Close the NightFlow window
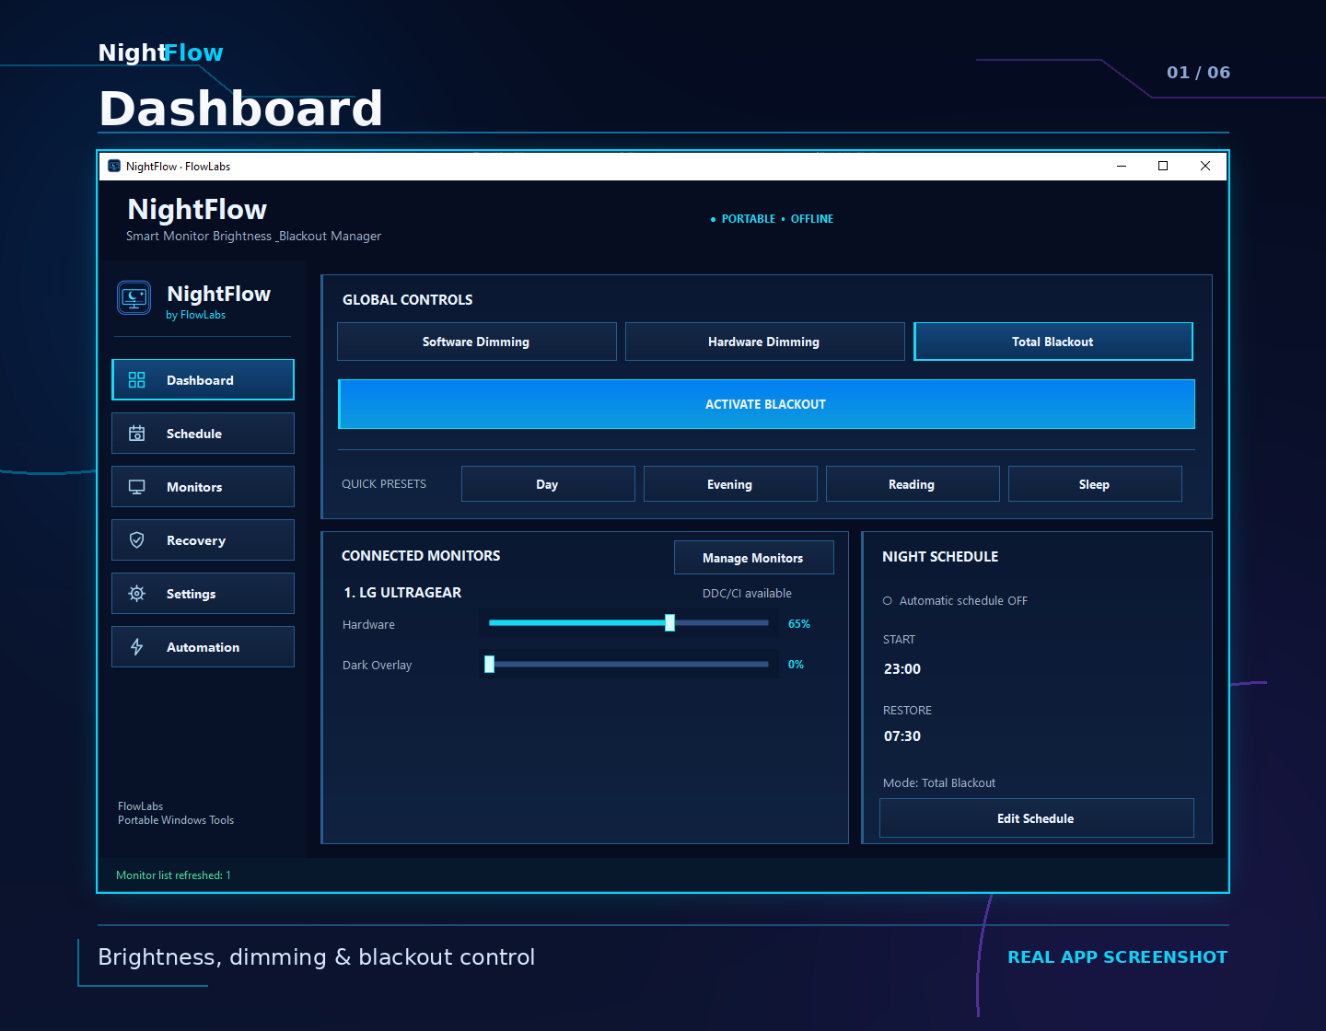Screen dimensions: 1326x1031 coord(1205,166)
